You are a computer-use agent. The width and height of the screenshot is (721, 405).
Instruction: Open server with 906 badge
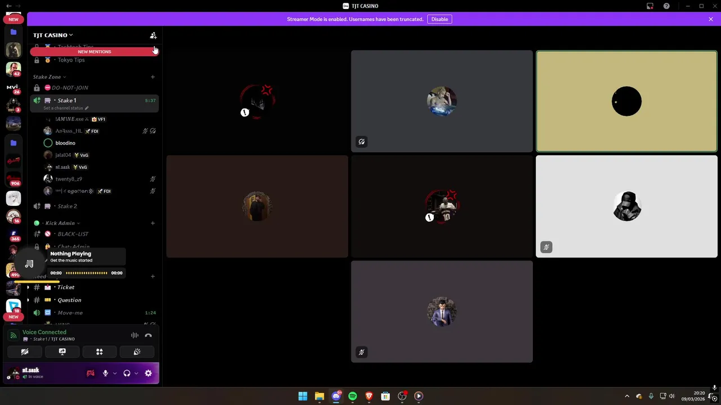coord(14,179)
